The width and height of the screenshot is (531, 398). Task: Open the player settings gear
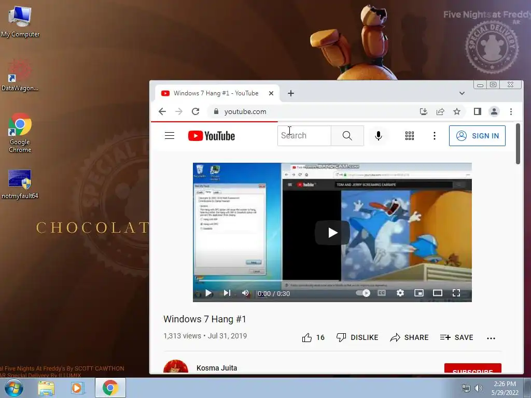tap(400, 293)
